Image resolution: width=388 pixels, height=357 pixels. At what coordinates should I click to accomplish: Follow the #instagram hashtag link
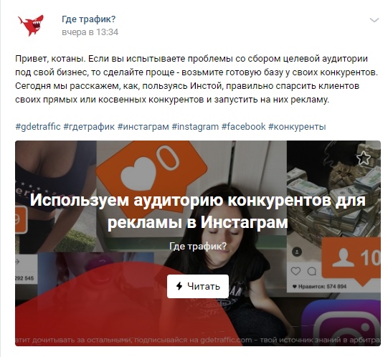[195, 127]
